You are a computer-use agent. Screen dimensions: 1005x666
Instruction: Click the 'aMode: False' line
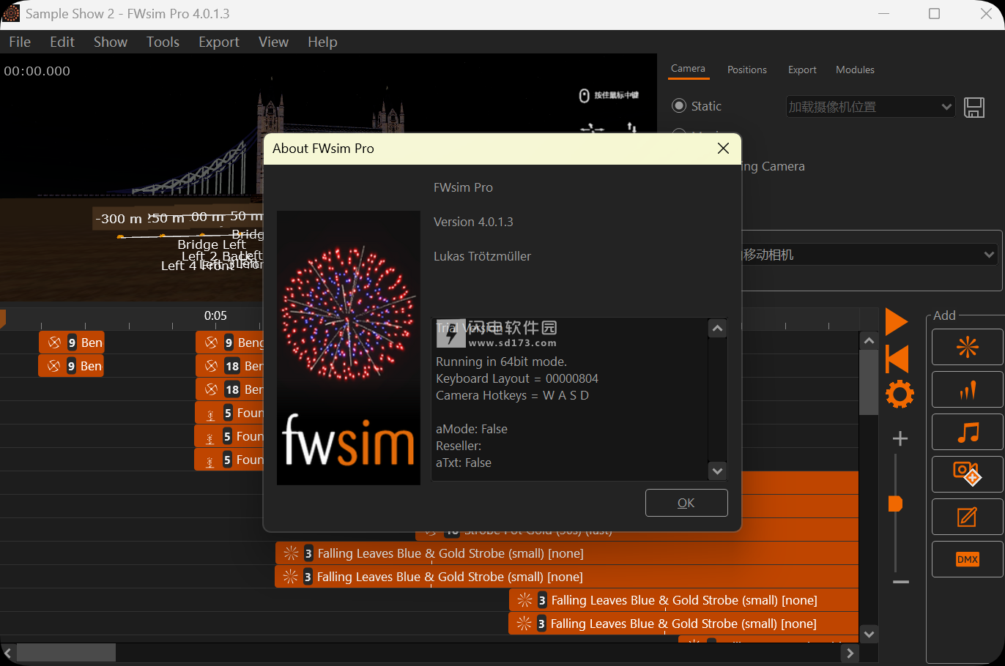472,429
